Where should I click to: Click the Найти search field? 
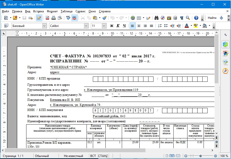(212, 18)
